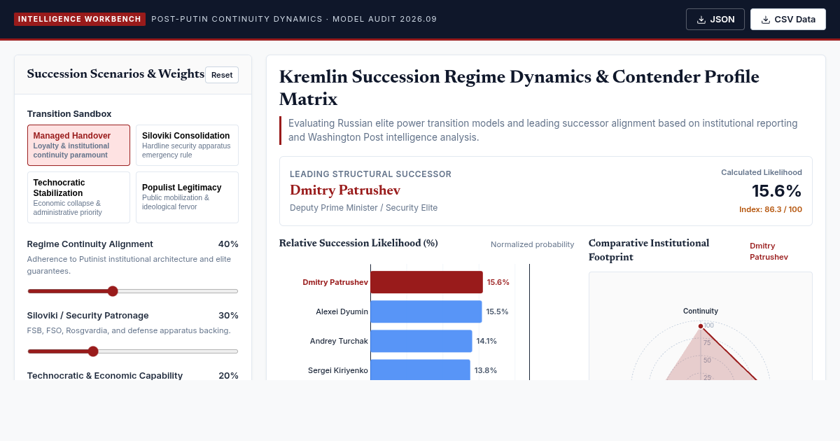Adjust the Regime Continuity Alignment slider
This screenshot has width=840, height=441.
pos(133,291)
